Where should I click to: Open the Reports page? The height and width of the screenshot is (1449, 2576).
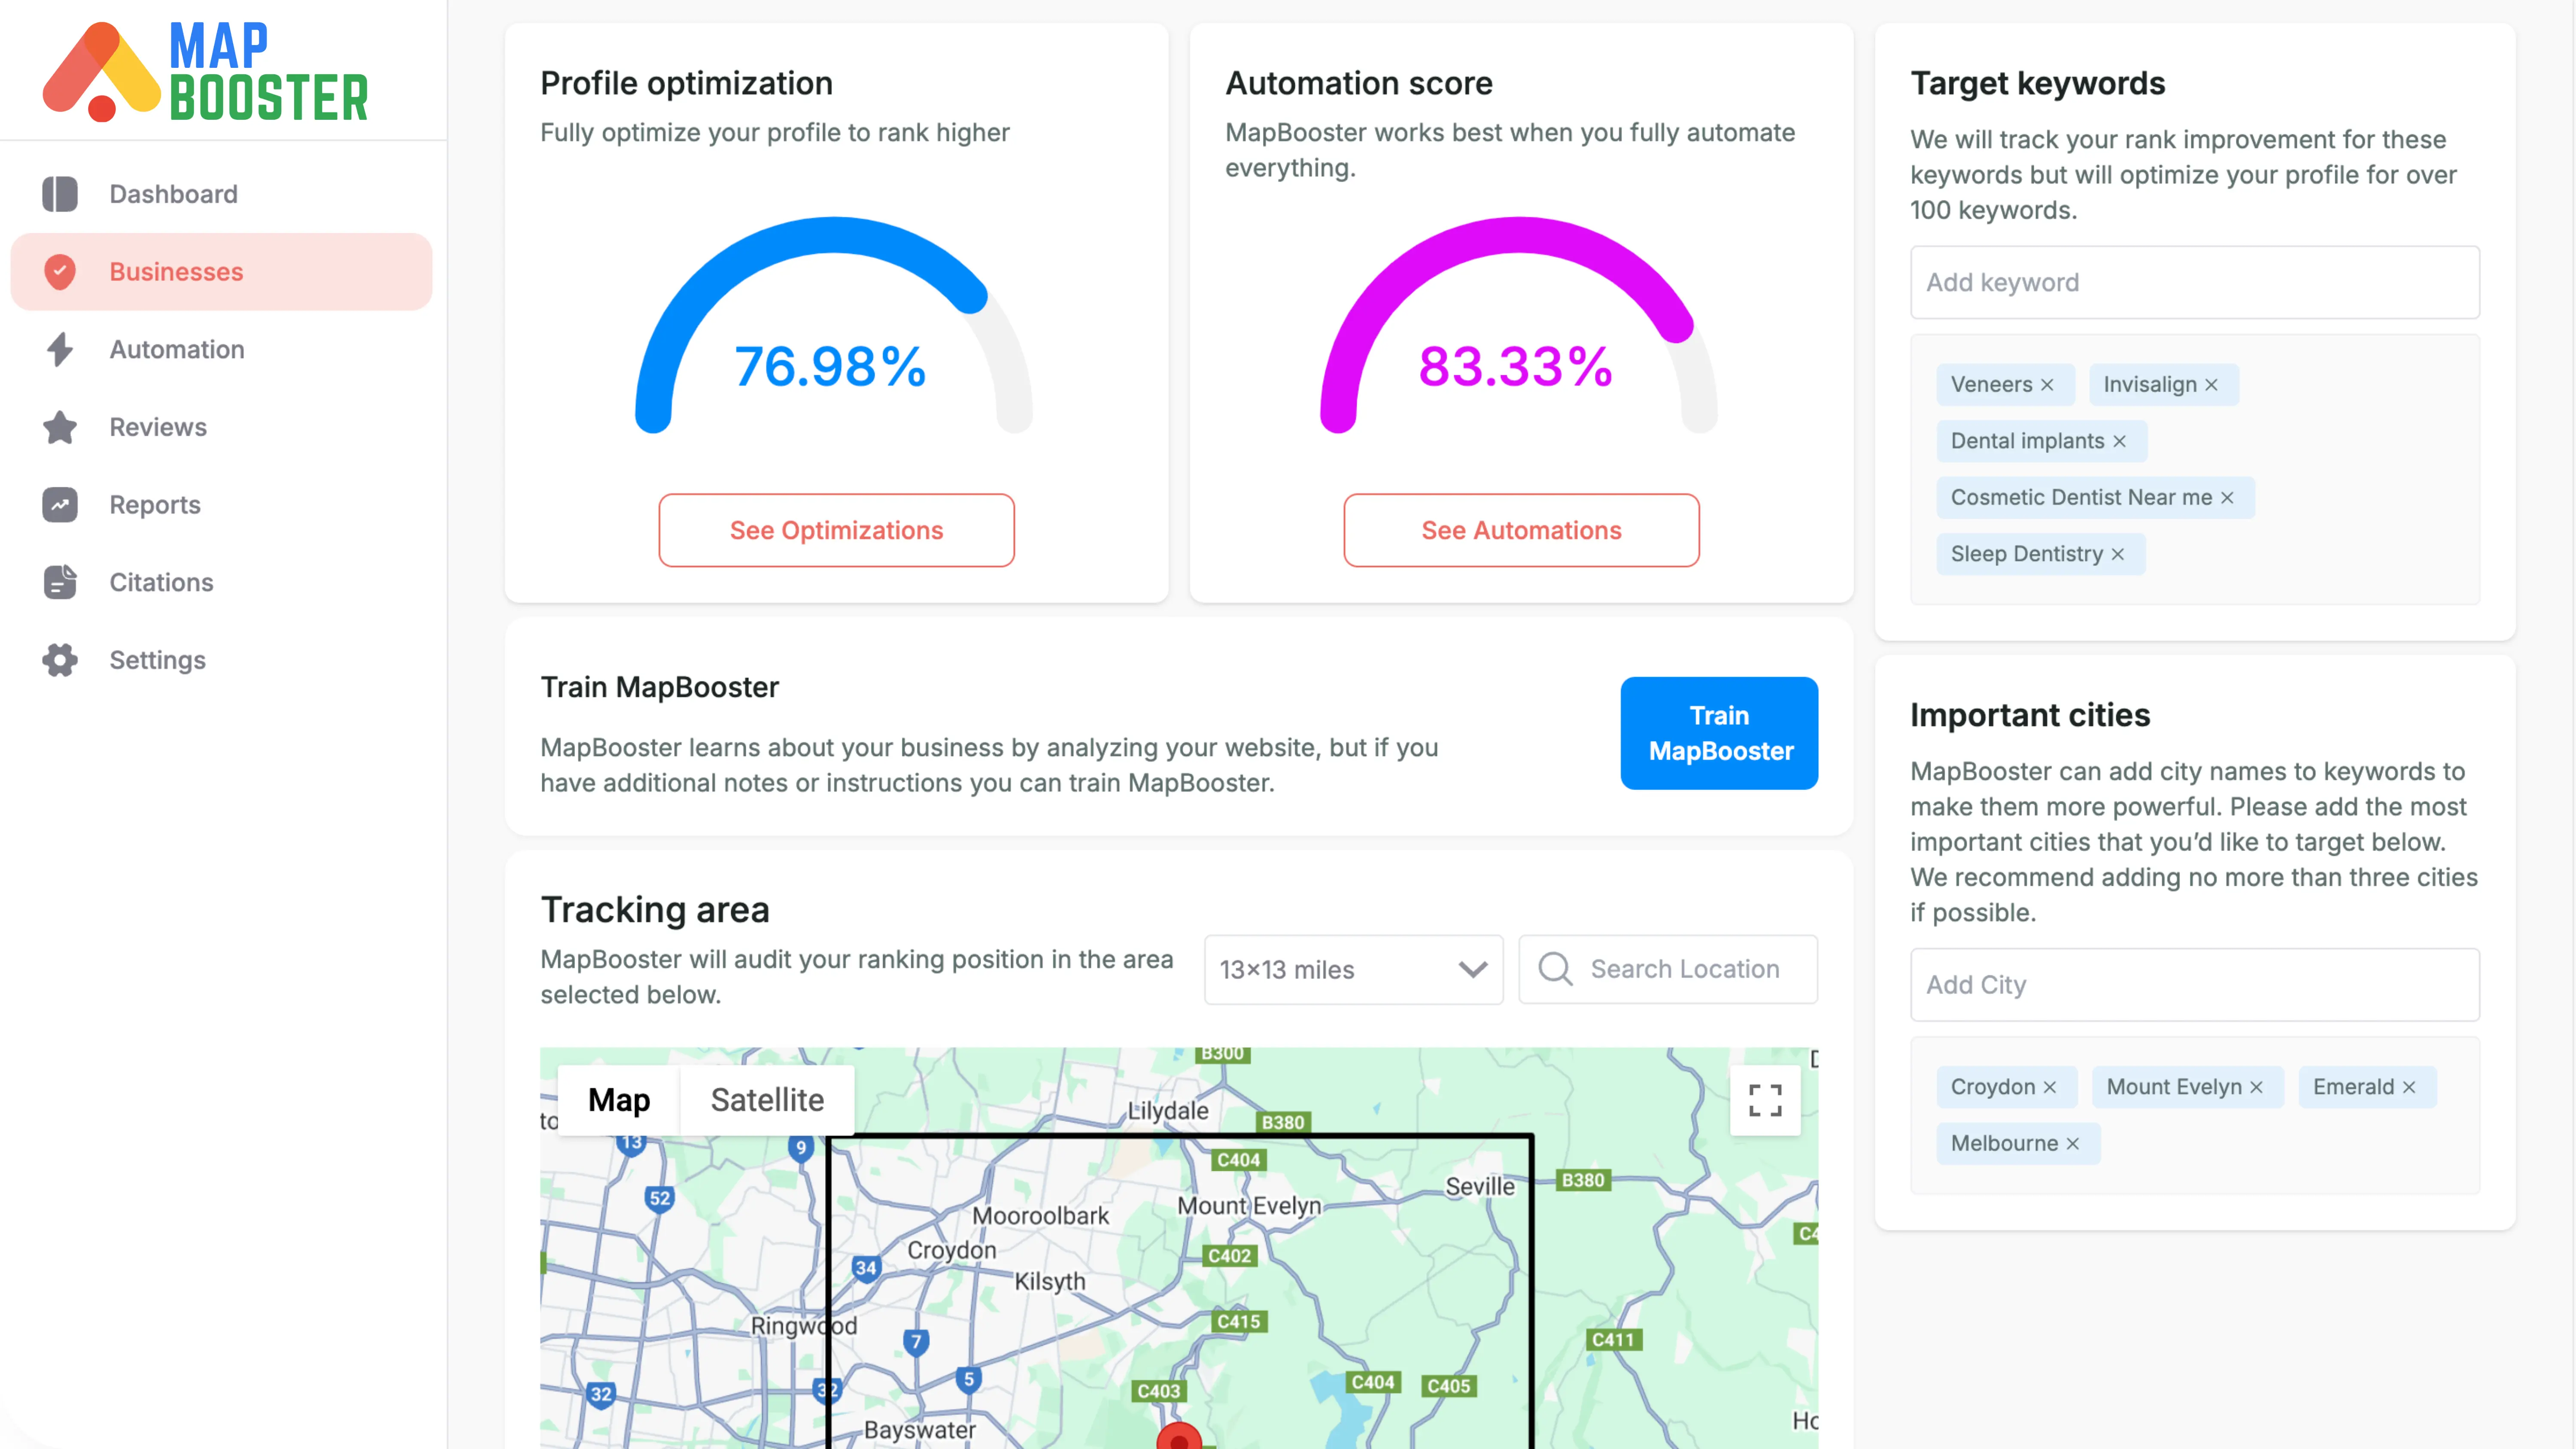[x=221, y=505]
